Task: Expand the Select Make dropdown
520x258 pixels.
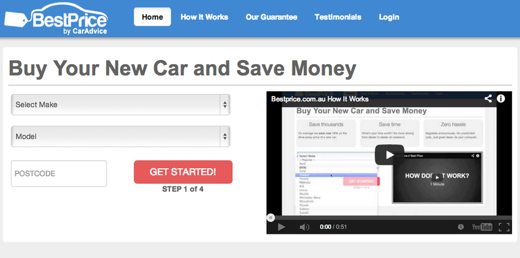Action: point(120,105)
